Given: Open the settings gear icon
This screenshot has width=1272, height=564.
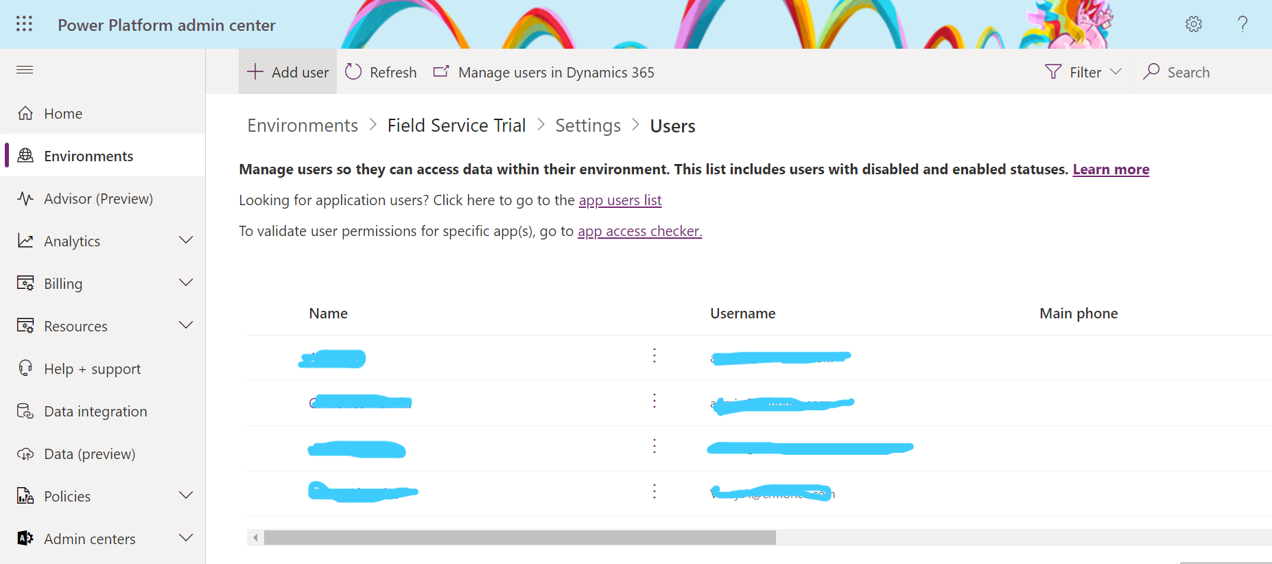Looking at the screenshot, I should (1194, 24).
